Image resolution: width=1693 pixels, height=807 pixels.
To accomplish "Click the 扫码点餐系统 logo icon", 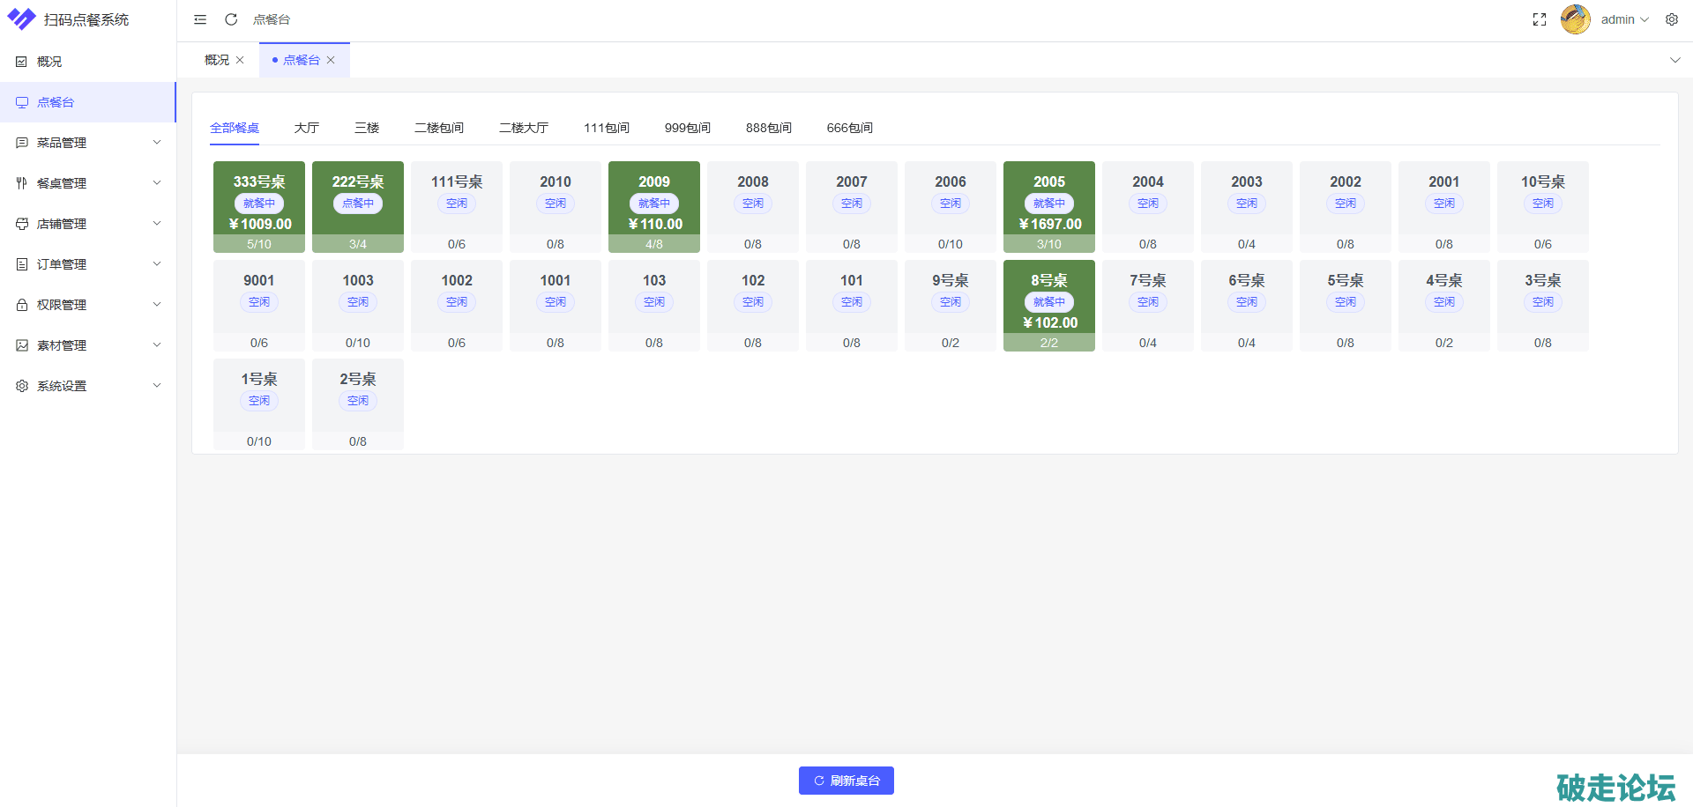I will (x=21, y=19).
